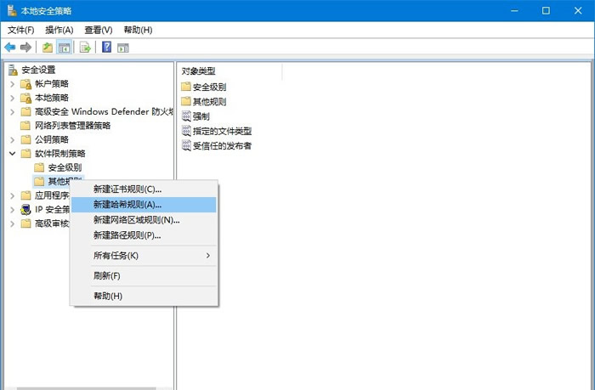Choose 新建网络区域规则(N)... context menu entry
595x390 pixels.
tap(144, 220)
